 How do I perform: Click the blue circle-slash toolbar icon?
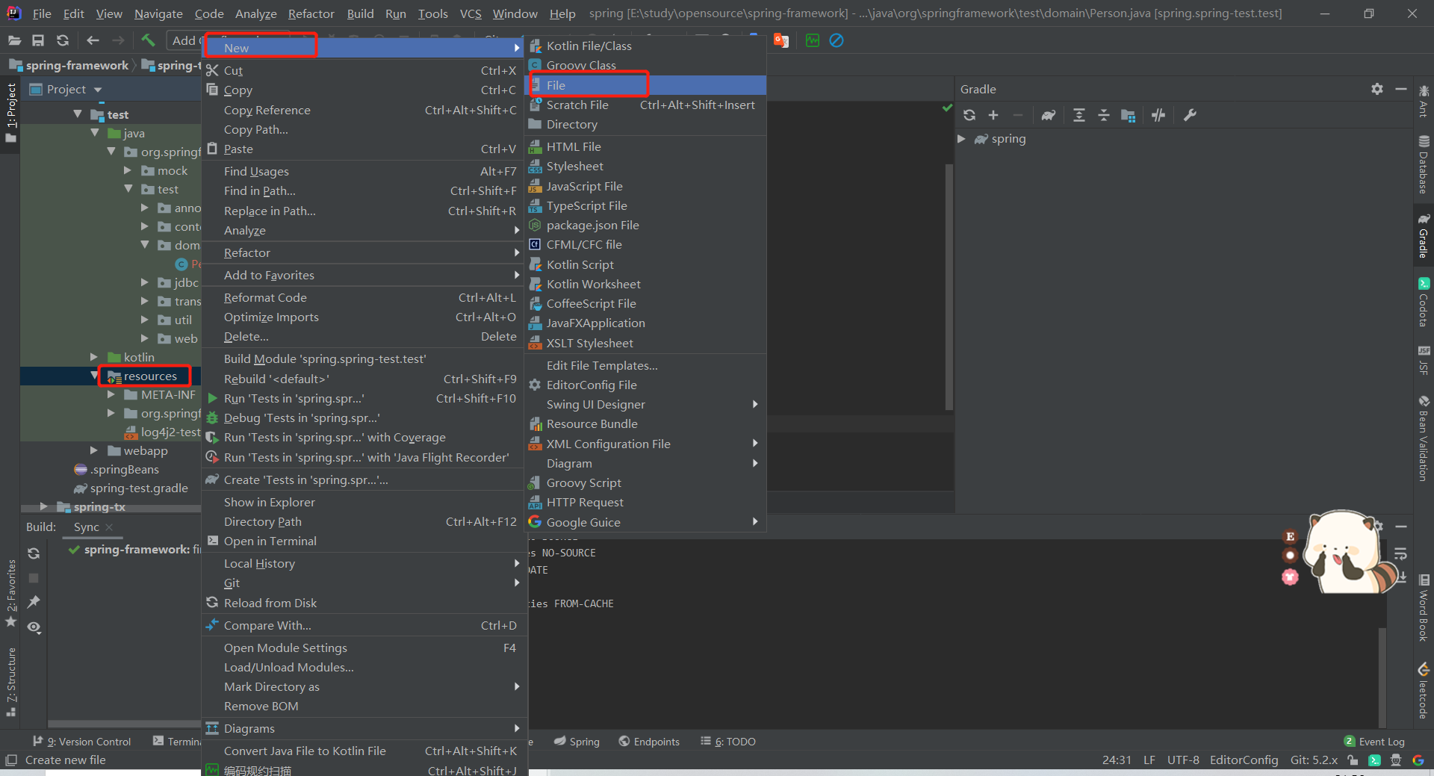pos(836,40)
